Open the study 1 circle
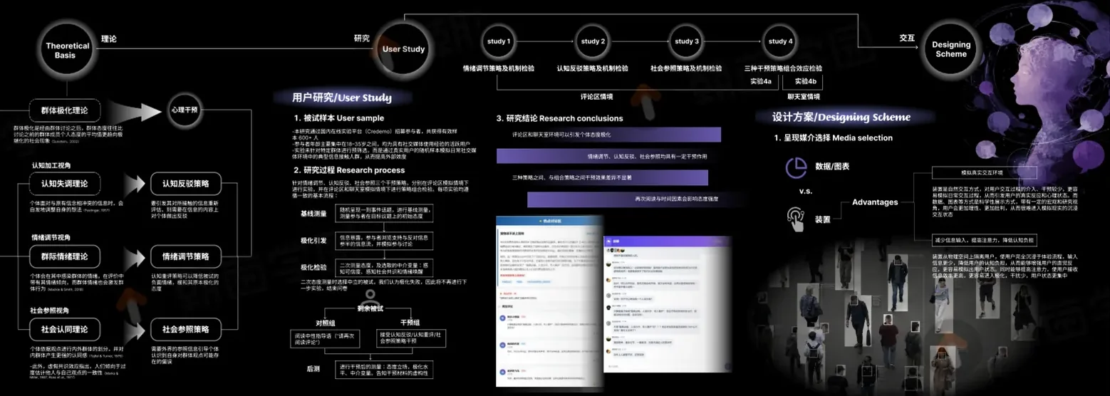Viewport: 1110px width, 396px height. (x=499, y=41)
